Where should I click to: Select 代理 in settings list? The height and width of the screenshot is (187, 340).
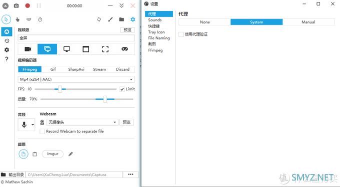point(159,14)
